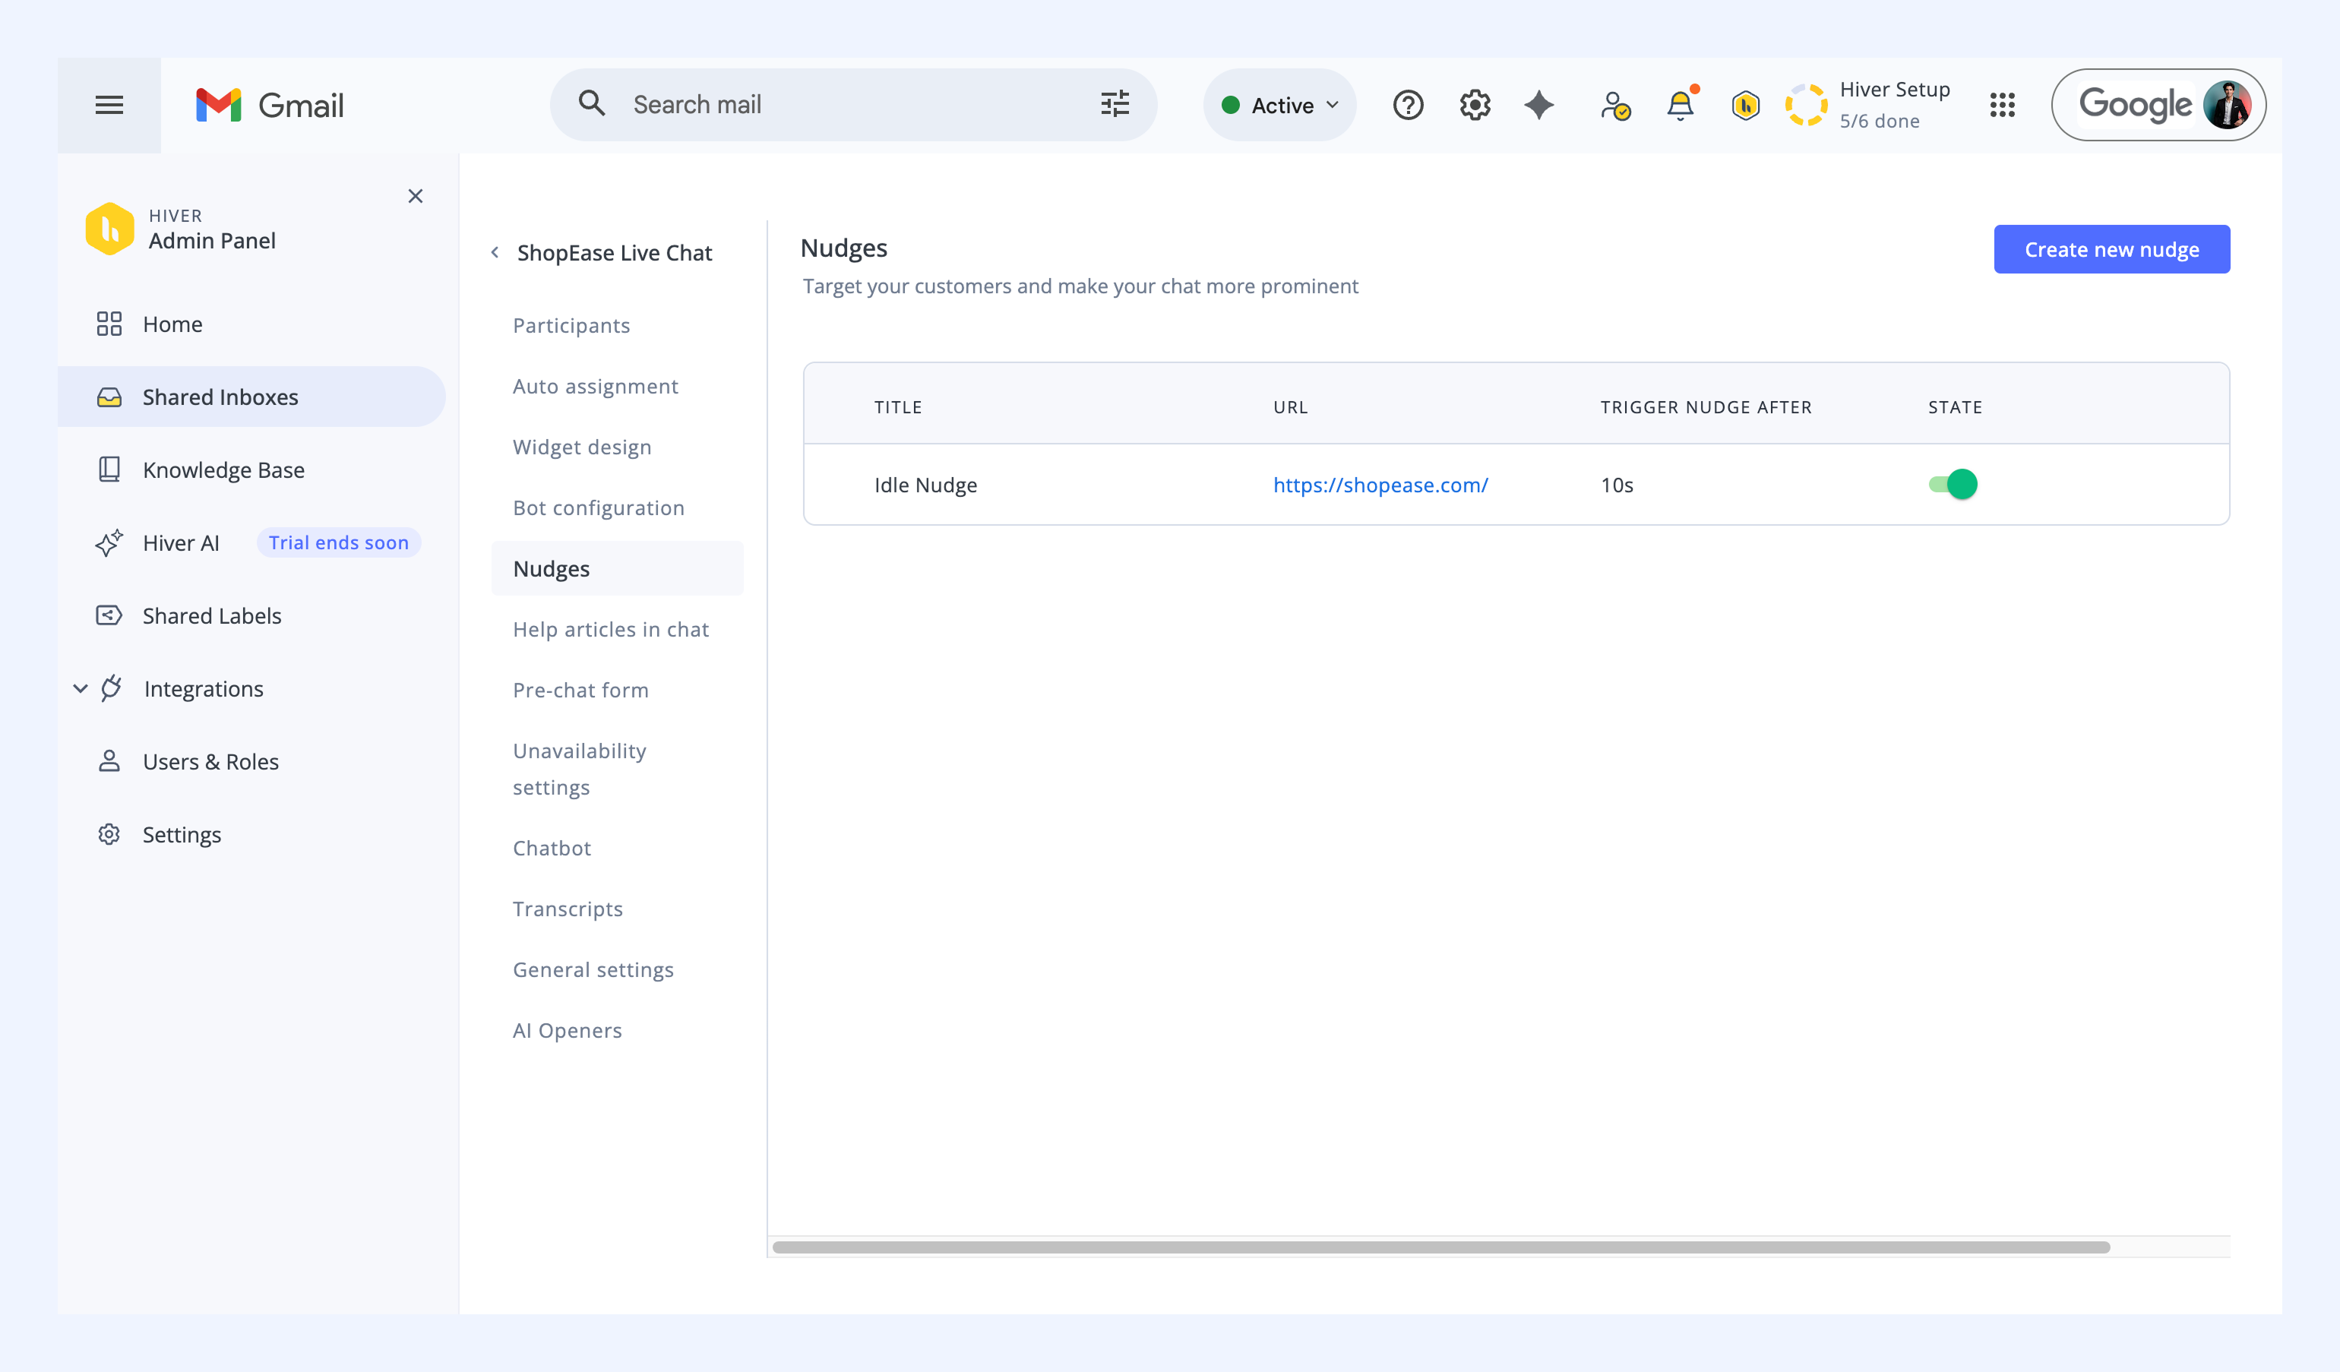
Task: Open General settings
Action: [593, 970]
